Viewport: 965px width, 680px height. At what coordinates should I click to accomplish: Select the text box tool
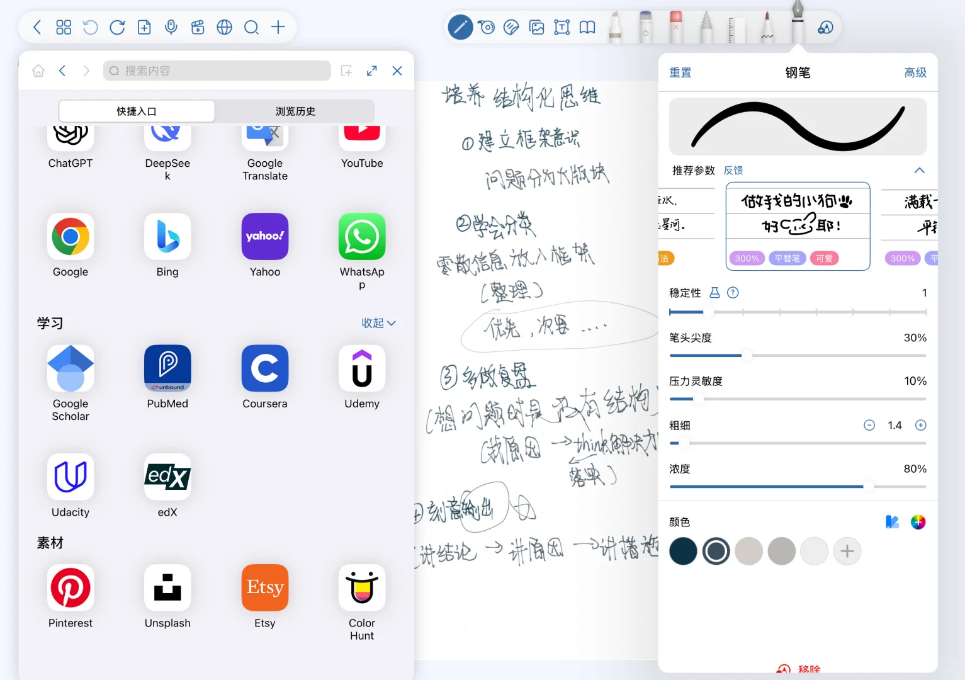[562, 27]
